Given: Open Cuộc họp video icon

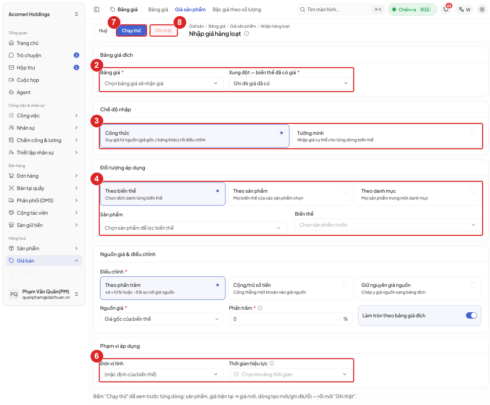Looking at the screenshot, I should [11, 80].
